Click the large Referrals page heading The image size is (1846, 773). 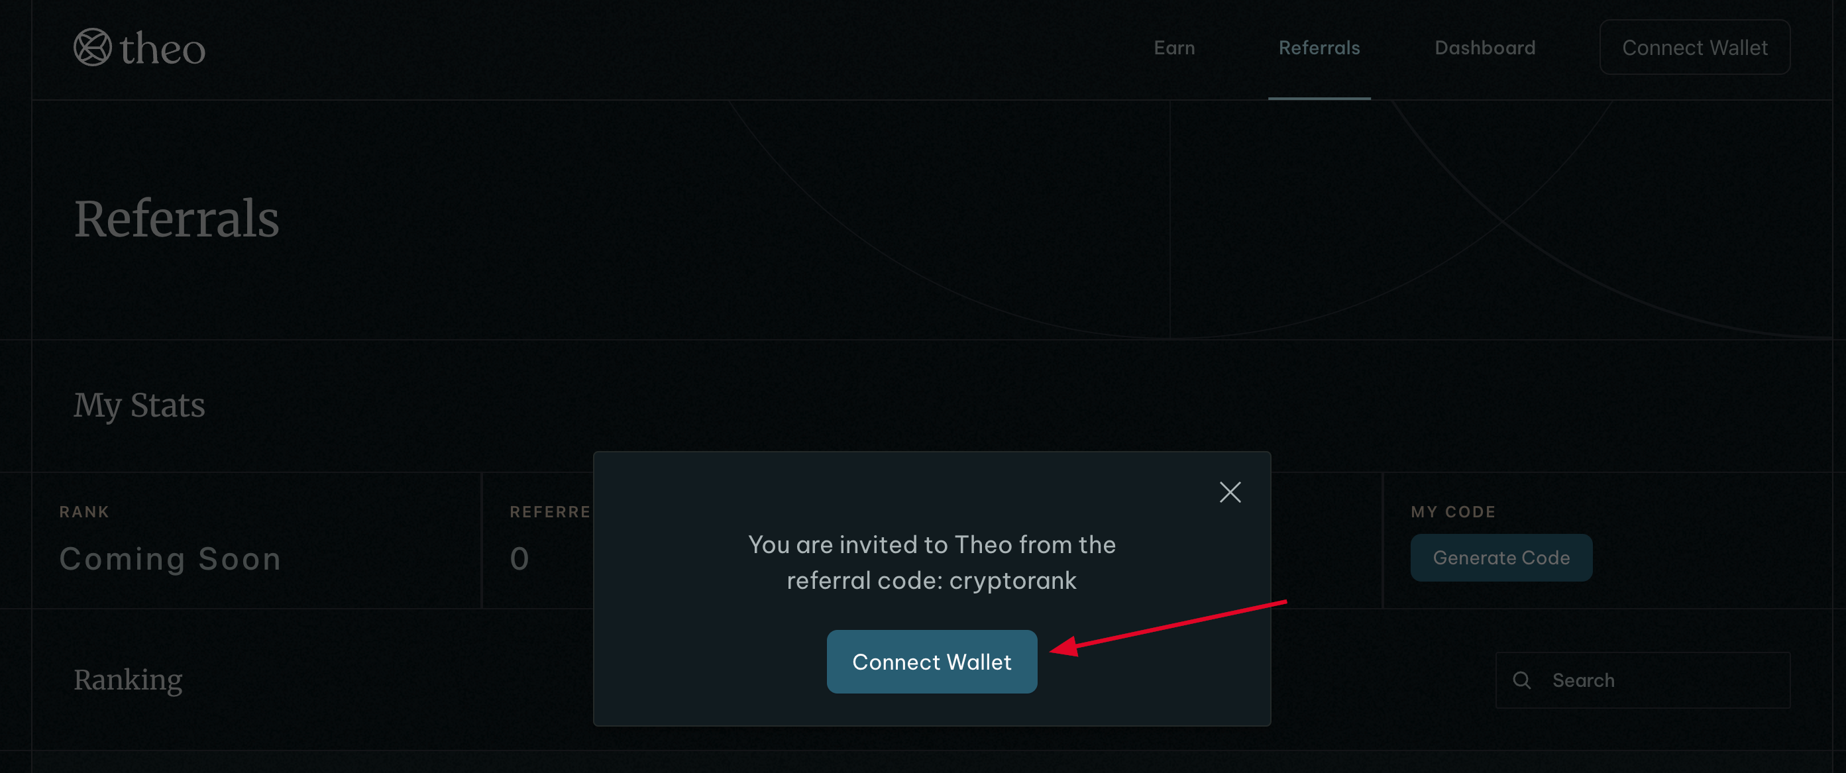(176, 219)
